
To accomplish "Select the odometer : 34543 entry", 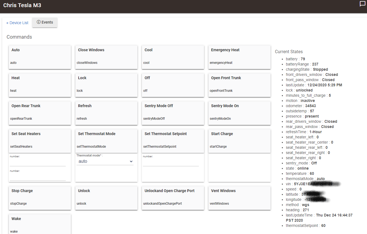I will coord(301,106).
